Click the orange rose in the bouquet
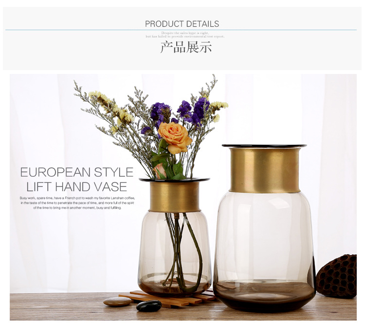 click(x=175, y=138)
